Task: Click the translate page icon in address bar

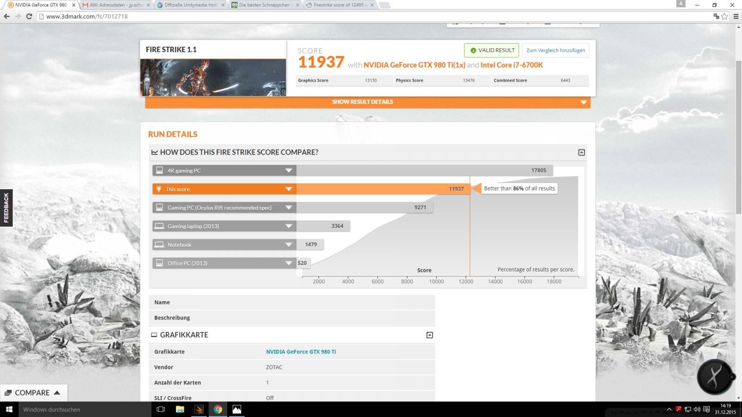Action: point(716,16)
